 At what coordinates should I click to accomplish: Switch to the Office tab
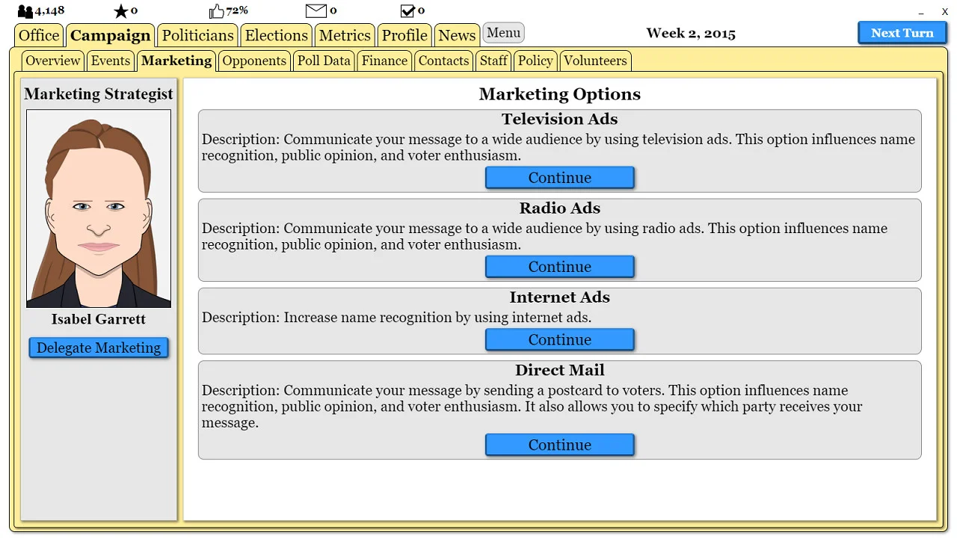38,35
